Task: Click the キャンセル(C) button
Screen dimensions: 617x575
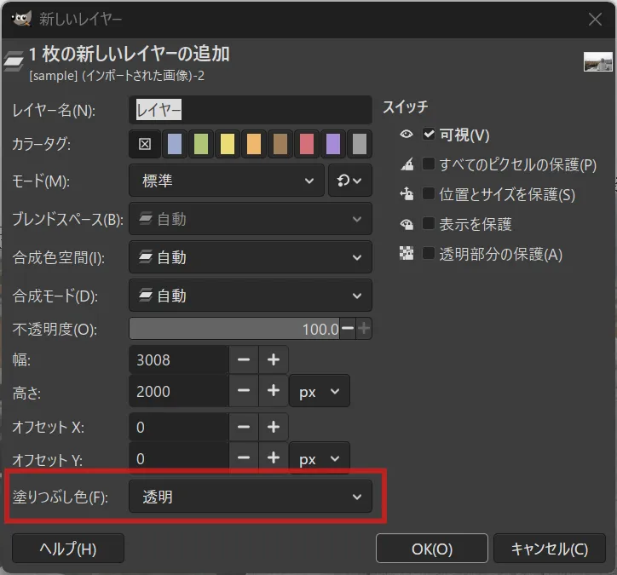Action: 550,549
